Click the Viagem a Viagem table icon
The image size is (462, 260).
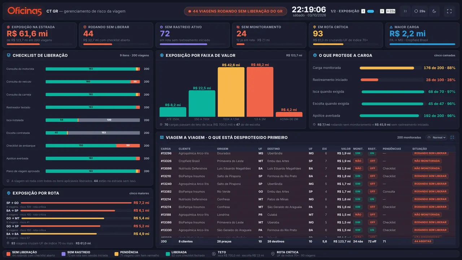tap(162, 137)
